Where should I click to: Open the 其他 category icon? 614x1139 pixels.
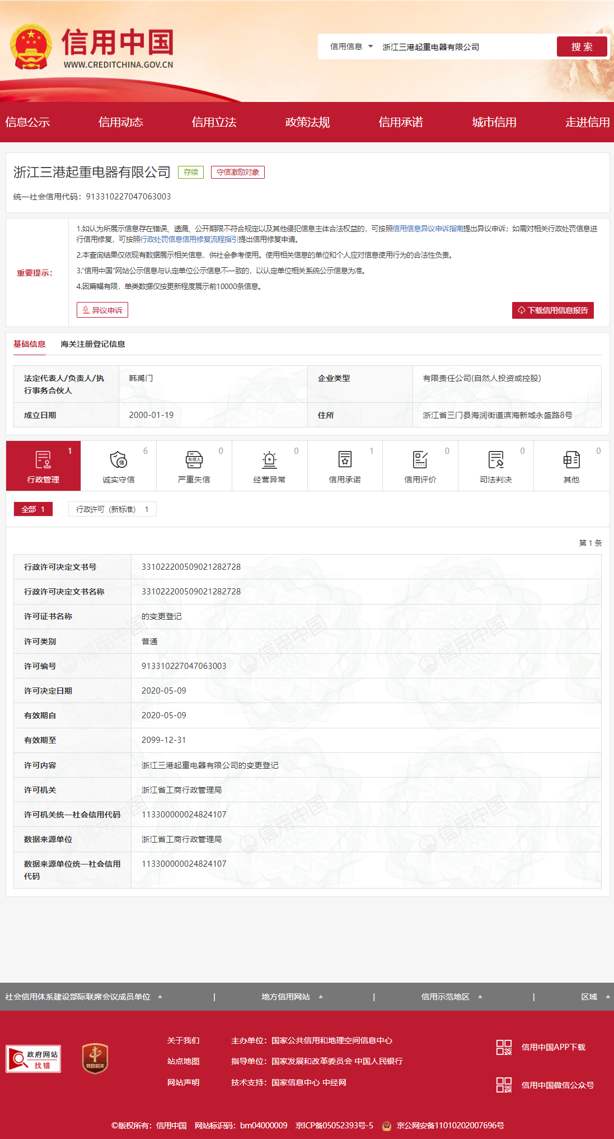point(571,459)
